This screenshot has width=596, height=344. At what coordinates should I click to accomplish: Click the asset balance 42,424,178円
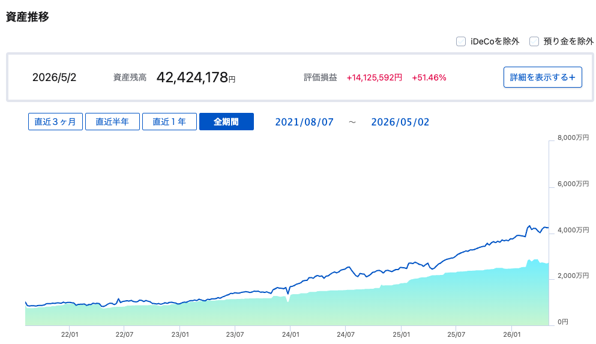196,77
